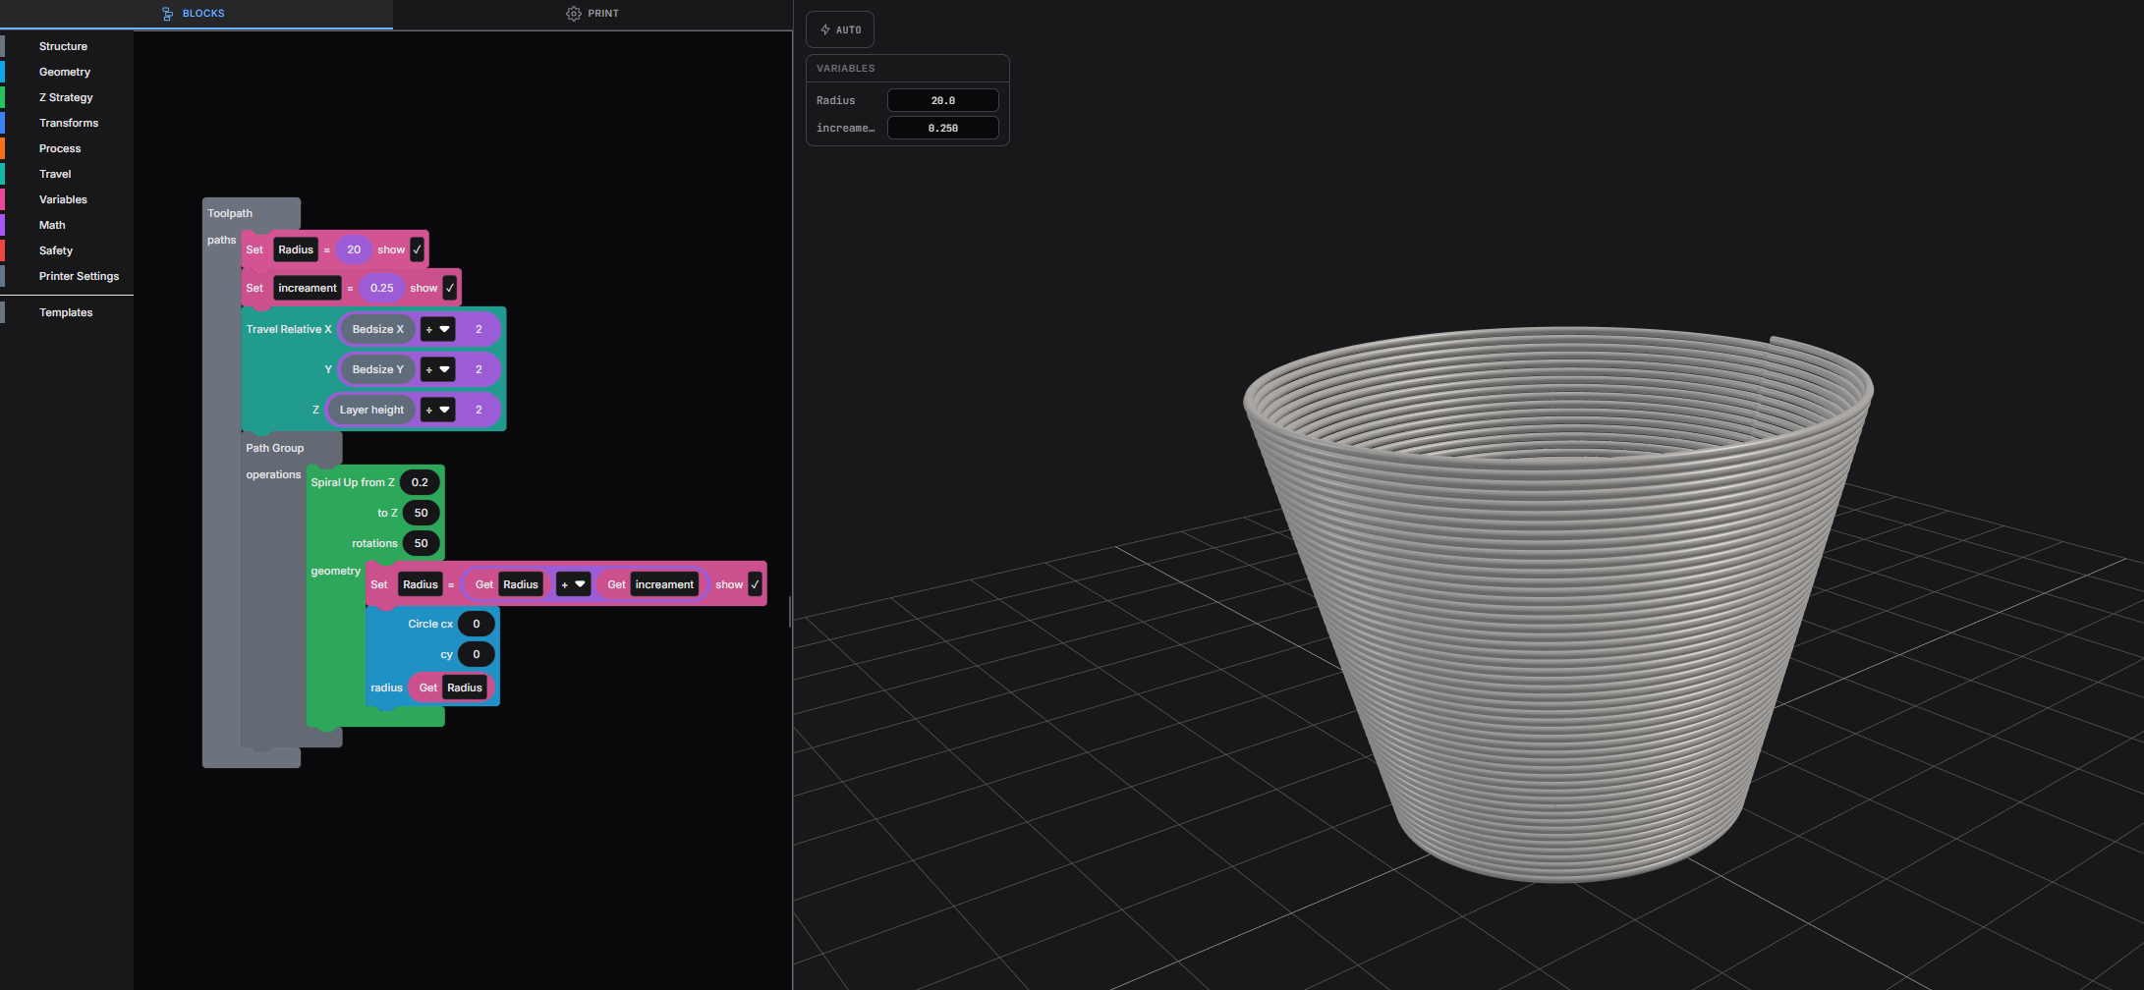Edit the increament field in Variables panel
The height and width of the screenshot is (990, 2144).
[942, 128]
